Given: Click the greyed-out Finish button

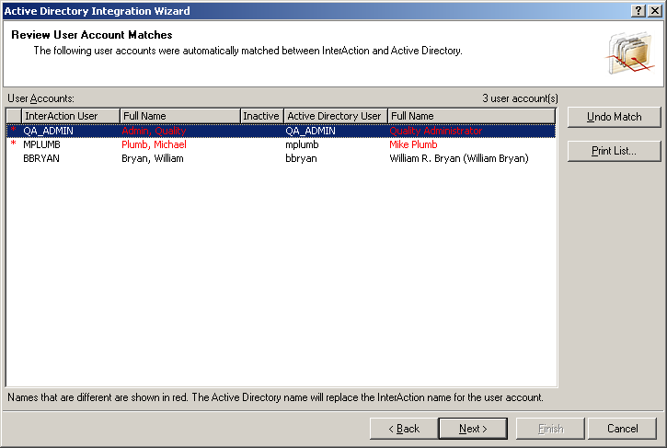Looking at the screenshot, I should pos(550,429).
